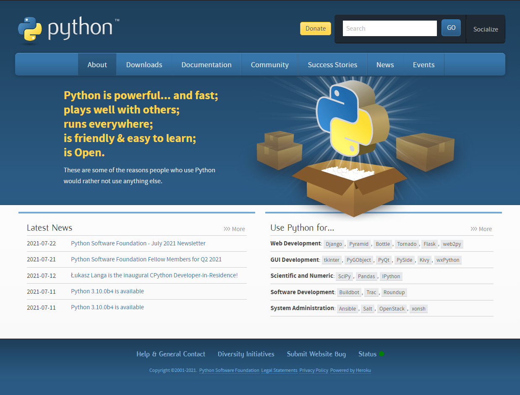Click the Use Python for... heading
This screenshot has width=520, height=395.
[x=302, y=228]
